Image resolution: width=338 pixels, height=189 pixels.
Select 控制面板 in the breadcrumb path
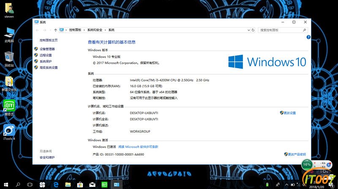(x=75, y=30)
